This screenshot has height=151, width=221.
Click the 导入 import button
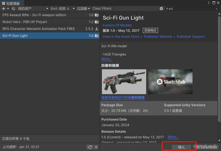181,147
